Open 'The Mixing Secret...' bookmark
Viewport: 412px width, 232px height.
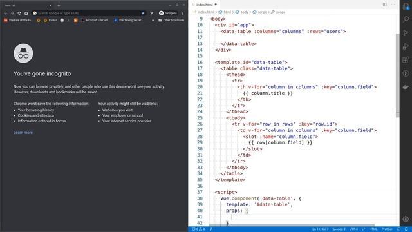pyautogui.click(x=129, y=20)
